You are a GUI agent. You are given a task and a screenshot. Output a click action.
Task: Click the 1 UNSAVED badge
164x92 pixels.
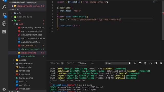tap(31, 2)
